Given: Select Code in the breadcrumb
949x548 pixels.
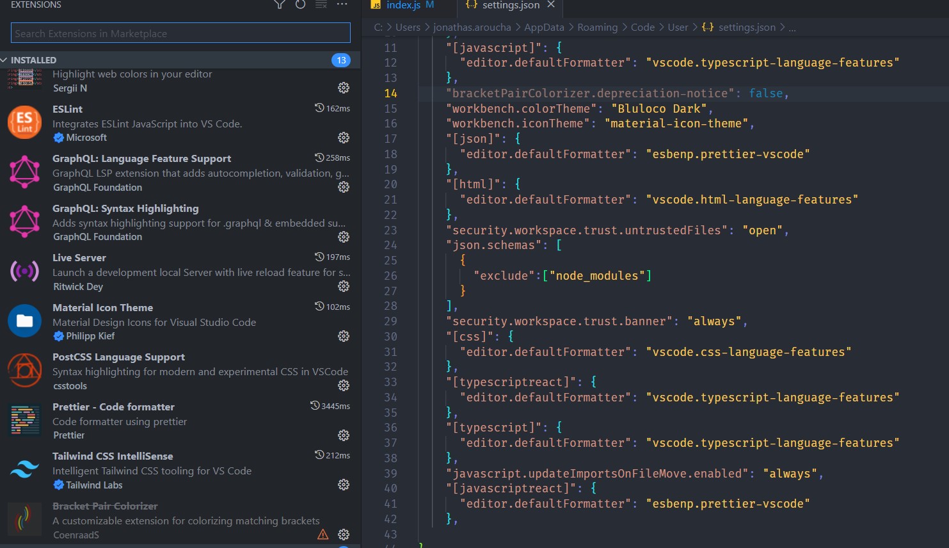Looking at the screenshot, I should click(643, 28).
